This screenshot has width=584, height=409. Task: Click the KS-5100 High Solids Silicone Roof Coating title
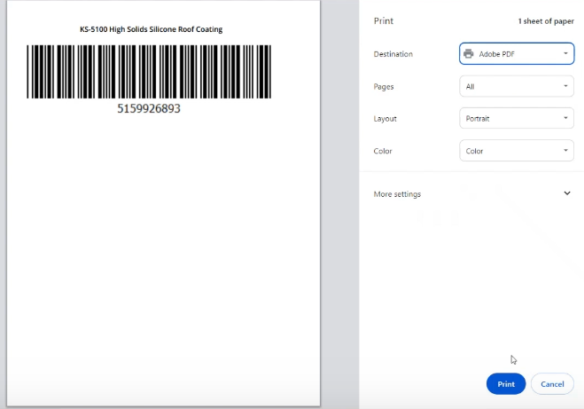(x=152, y=29)
